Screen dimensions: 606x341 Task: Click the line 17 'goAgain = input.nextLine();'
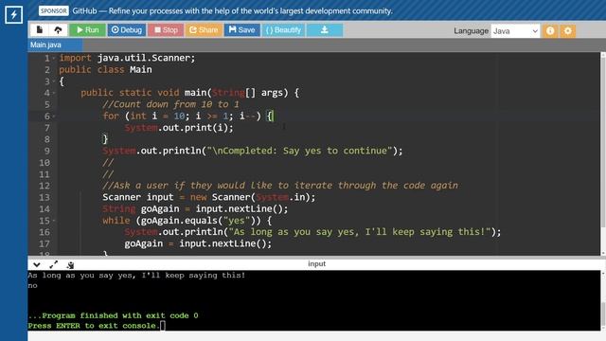point(198,243)
